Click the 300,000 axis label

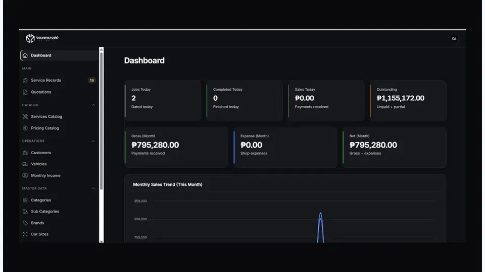140,219
